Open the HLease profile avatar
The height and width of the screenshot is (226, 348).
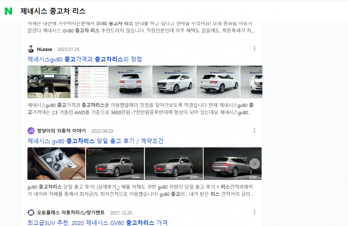tap(31, 49)
